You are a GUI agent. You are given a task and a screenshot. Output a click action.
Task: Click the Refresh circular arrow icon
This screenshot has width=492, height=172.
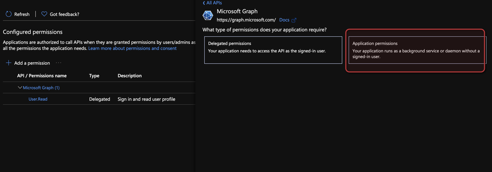point(9,14)
